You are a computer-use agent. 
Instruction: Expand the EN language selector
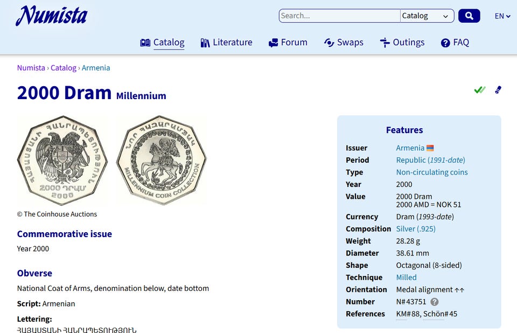[502, 16]
